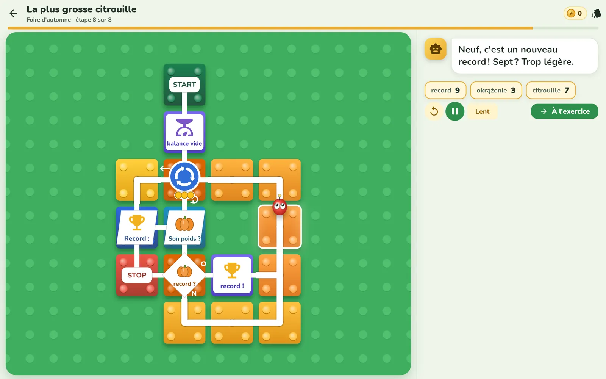The width and height of the screenshot is (606, 379).
Task: Restart the program with the reset icon
Action: [434, 111]
